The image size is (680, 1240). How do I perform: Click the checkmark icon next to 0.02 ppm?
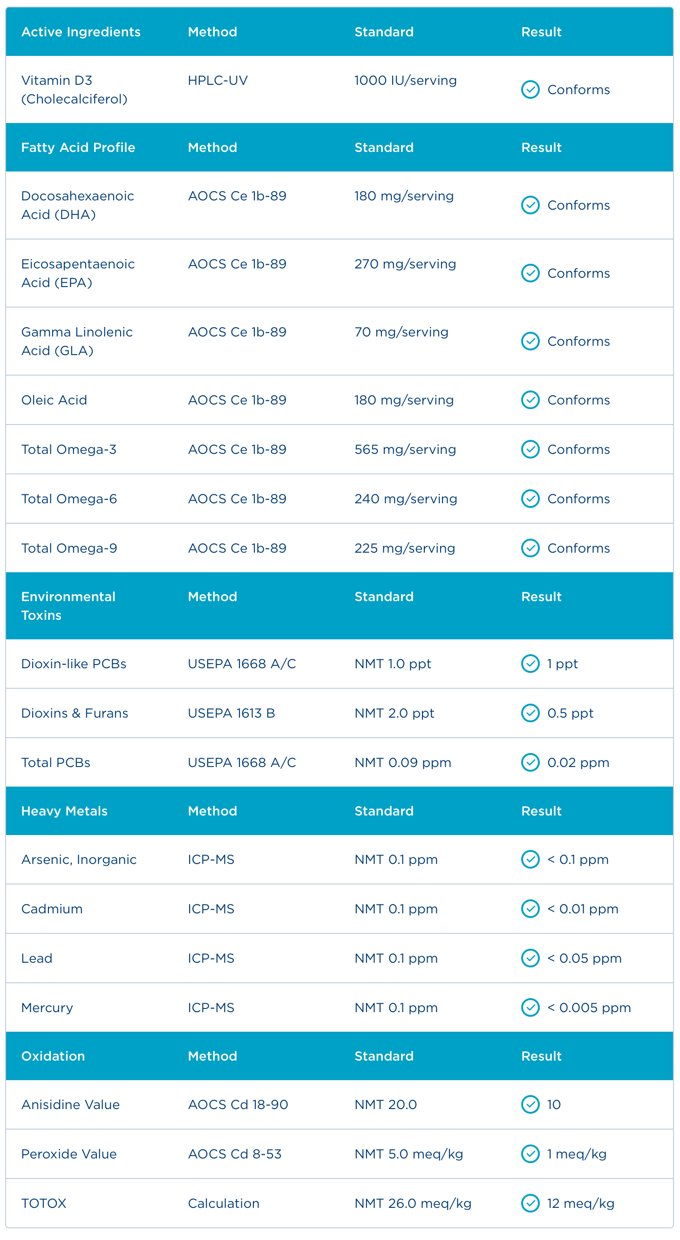pos(530,762)
